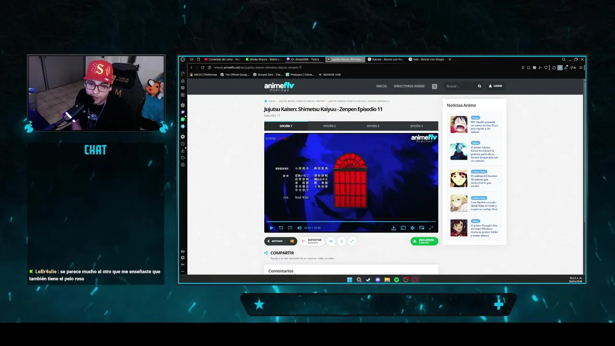Cast the video to a device
615x346 pixels.
click(403, 228)
